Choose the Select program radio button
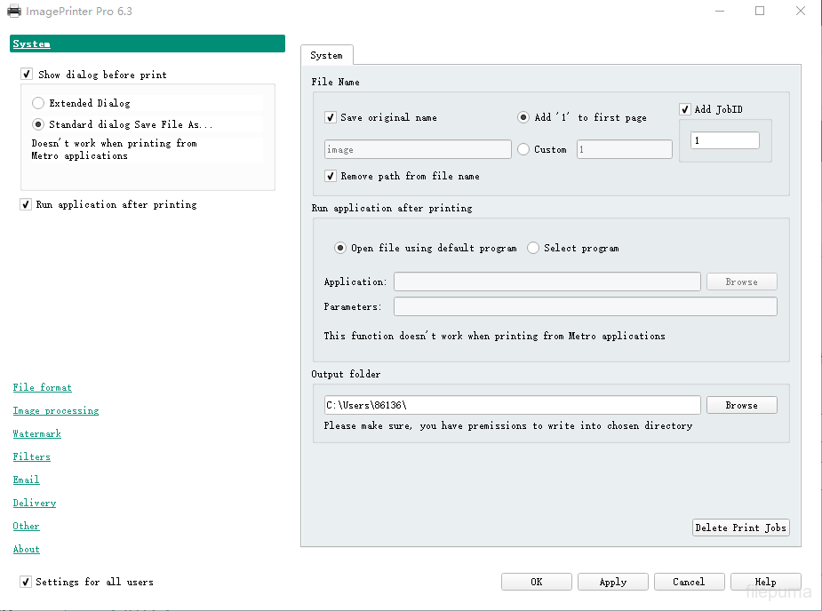The width and height of the screenshot is (822, 611). [533, 248]
